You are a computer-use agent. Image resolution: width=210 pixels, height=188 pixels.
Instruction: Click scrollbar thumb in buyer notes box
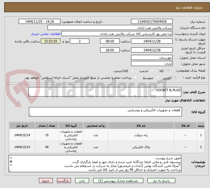click(x=11, y=162)
